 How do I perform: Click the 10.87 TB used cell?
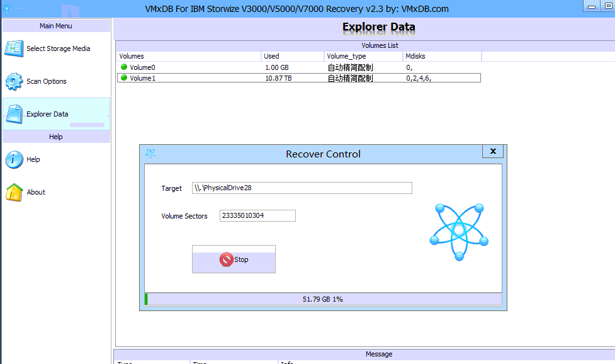(x=278, y=78)
